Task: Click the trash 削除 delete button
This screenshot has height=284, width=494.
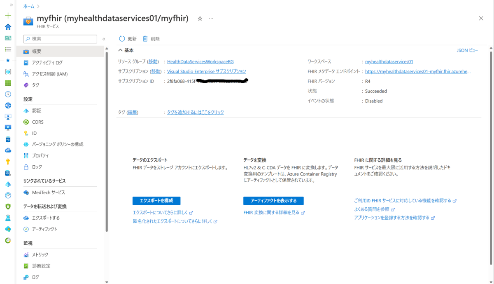Action: 151,39
